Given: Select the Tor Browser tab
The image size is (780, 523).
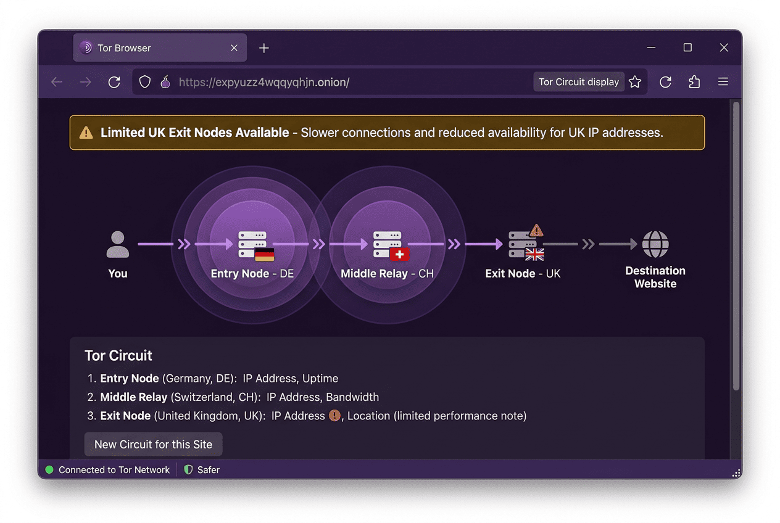Looking at the screenshot, I should pos(160,48).
